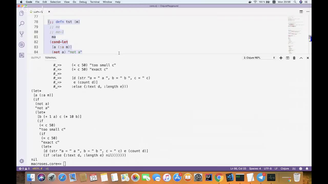Open the feedback smiley icon
The width and height of the screenshot is (328, 184).
(x=301, y=169)
